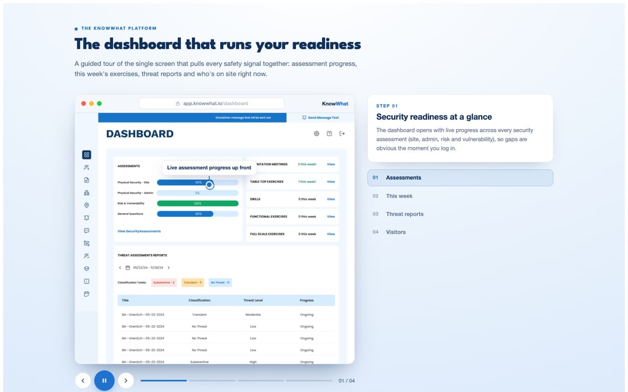
Task: Click the tour hotspot dot on assessments
Action: point(209,185)
